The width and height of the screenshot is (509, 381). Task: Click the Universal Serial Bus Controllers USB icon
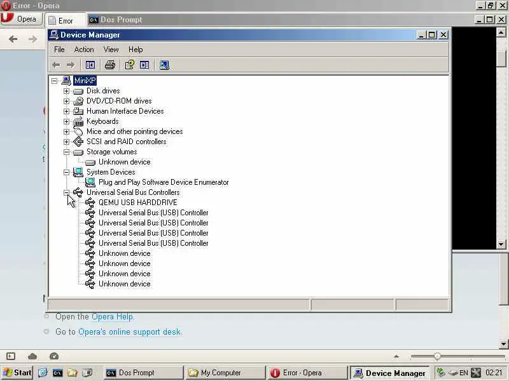click(x=78, y=192)
